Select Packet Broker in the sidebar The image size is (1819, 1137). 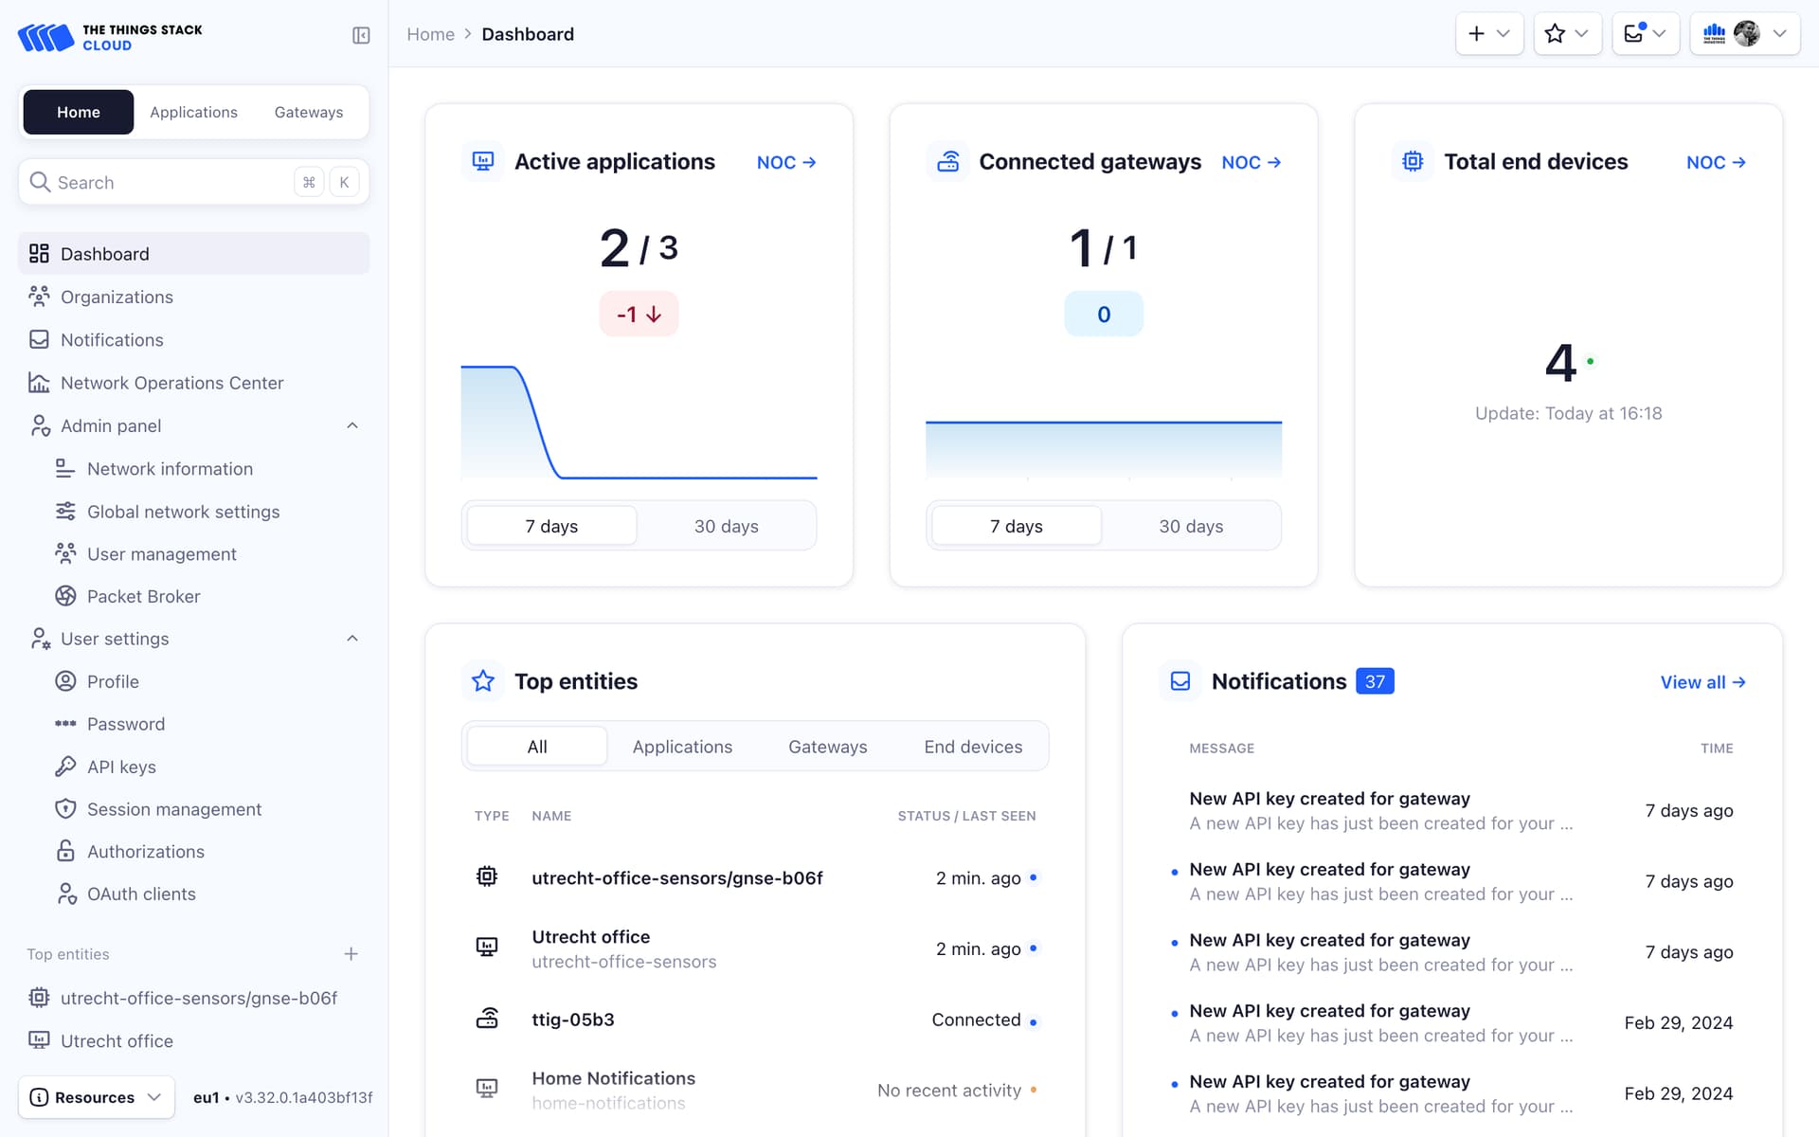(142, 596)
